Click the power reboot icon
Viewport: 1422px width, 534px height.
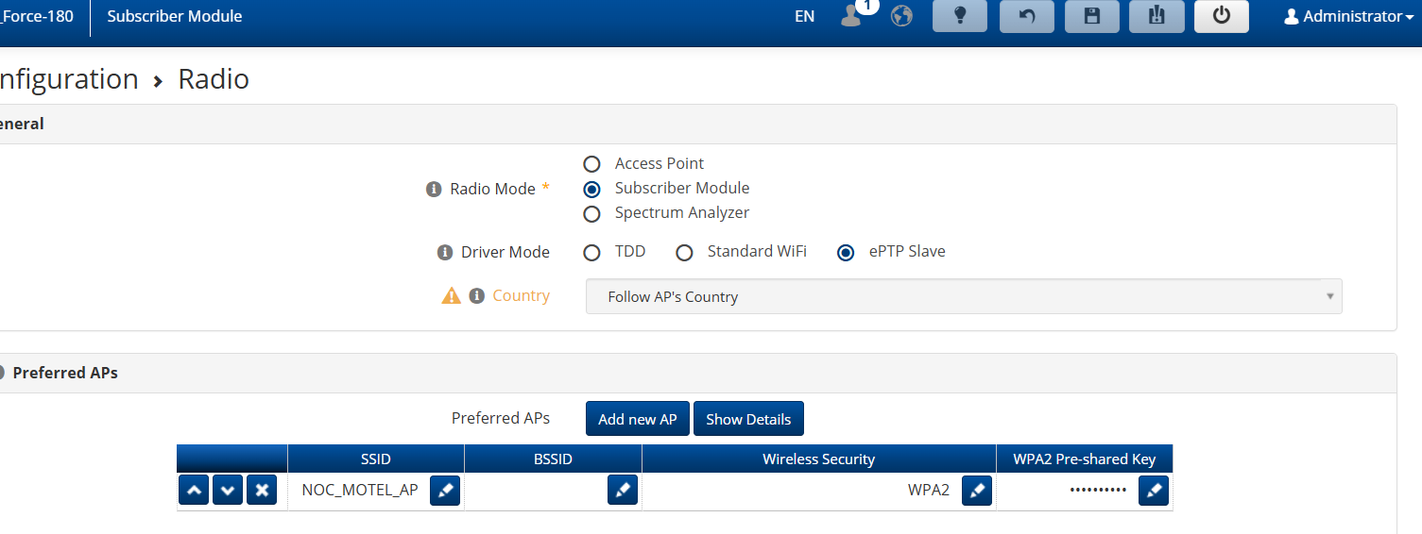tap(1221, 16)
